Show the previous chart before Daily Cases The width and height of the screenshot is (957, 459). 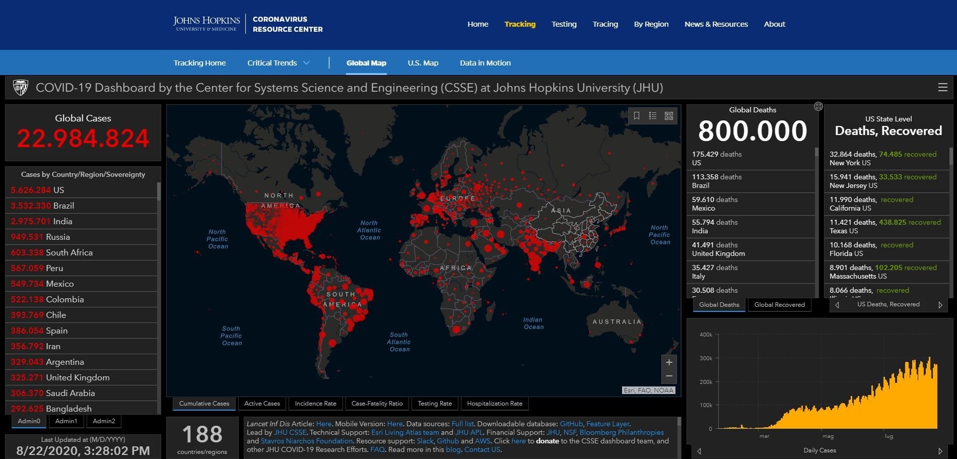[699, 451]
